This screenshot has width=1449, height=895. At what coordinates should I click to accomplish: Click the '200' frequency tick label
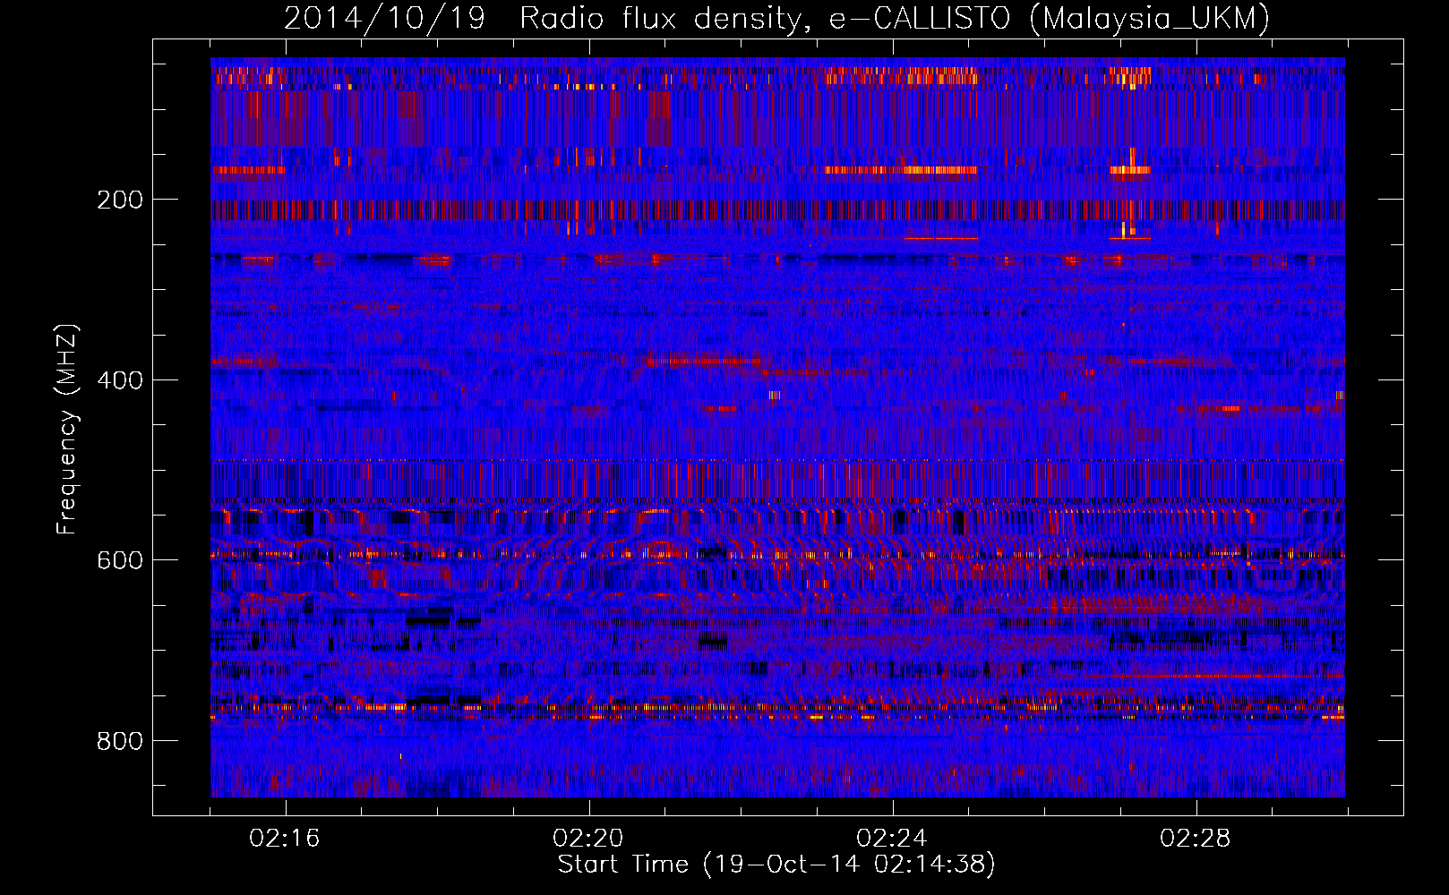click(x=119, y=200)
